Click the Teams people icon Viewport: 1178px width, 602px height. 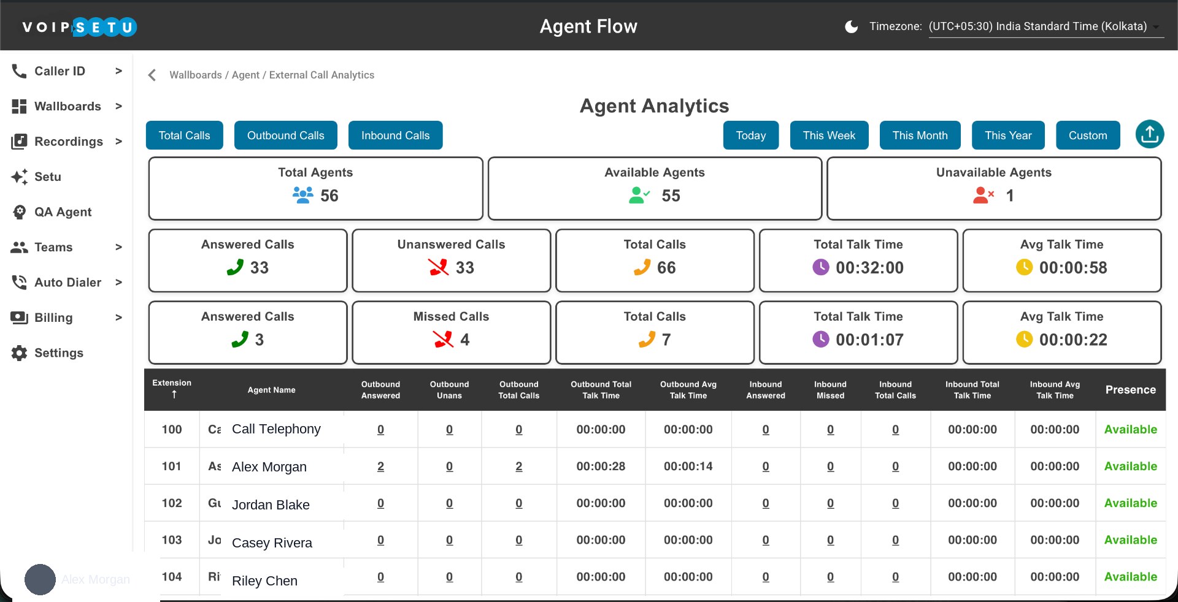coord(19,247)
